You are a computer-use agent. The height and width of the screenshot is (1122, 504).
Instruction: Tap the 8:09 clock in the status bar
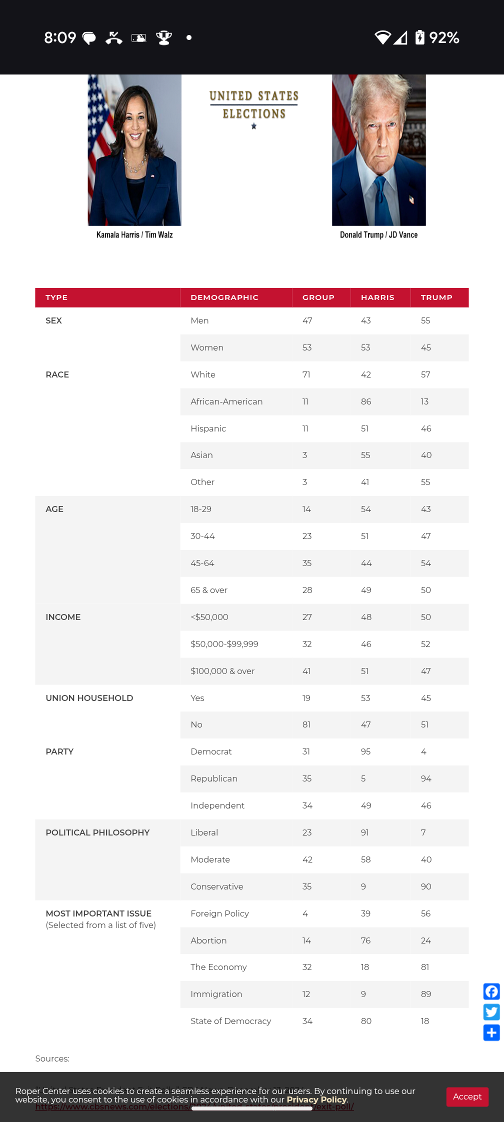point(60,38)
